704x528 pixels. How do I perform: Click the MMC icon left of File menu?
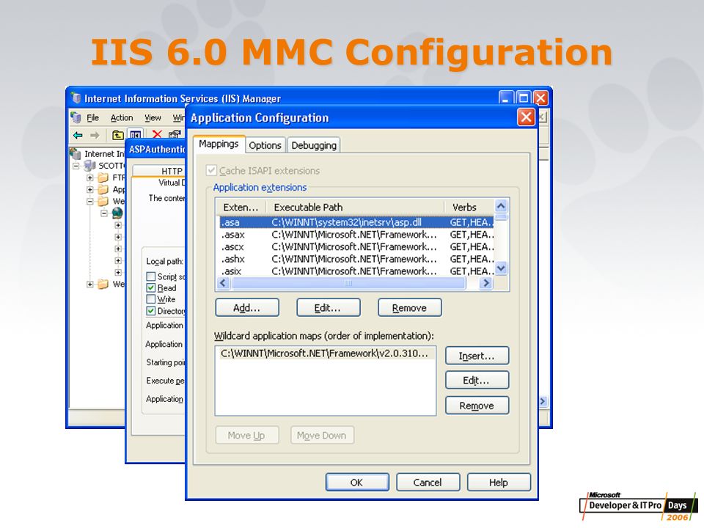pos(76,117)
